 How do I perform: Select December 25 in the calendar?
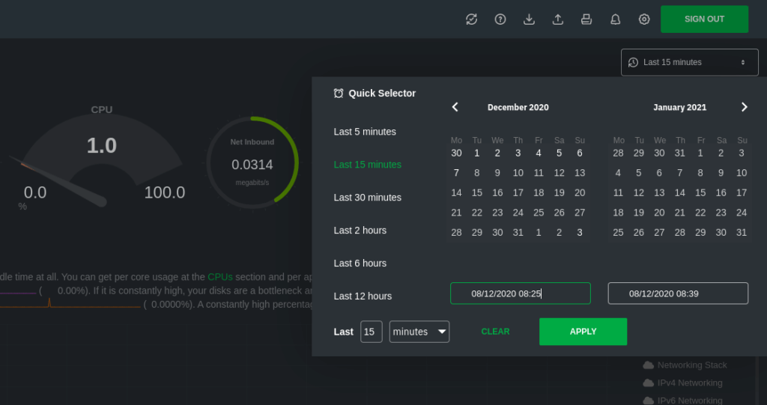539,213
